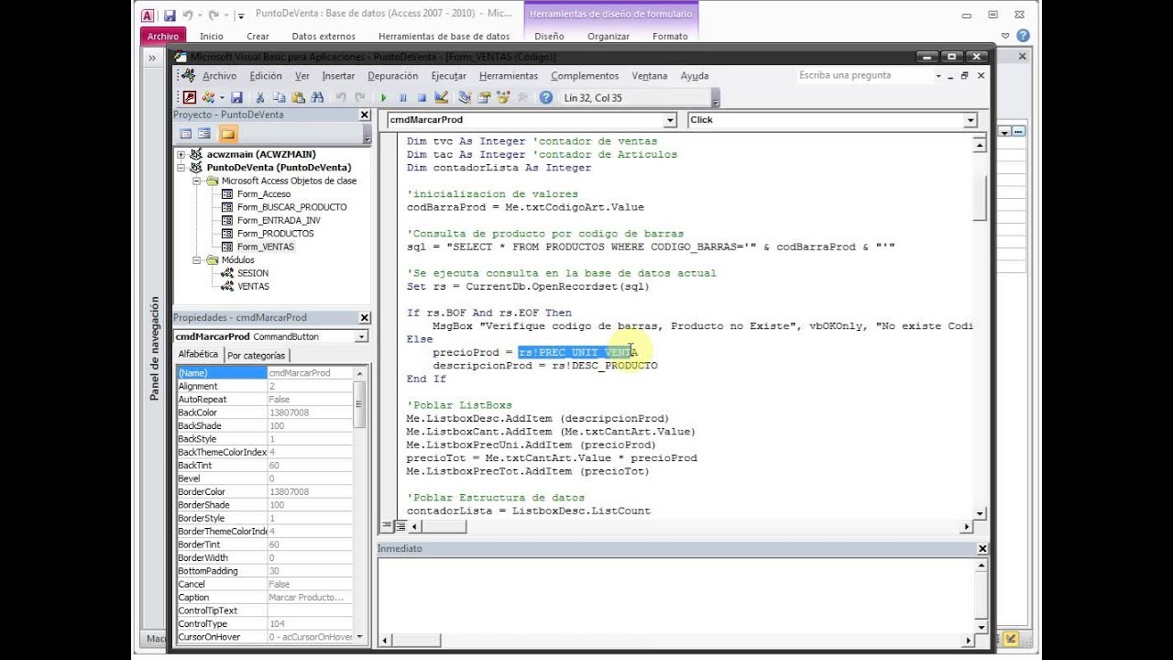Click the View Microsoft Access toolbar icon
Viewport: 1173px width, 660px height.
point(189,97)
